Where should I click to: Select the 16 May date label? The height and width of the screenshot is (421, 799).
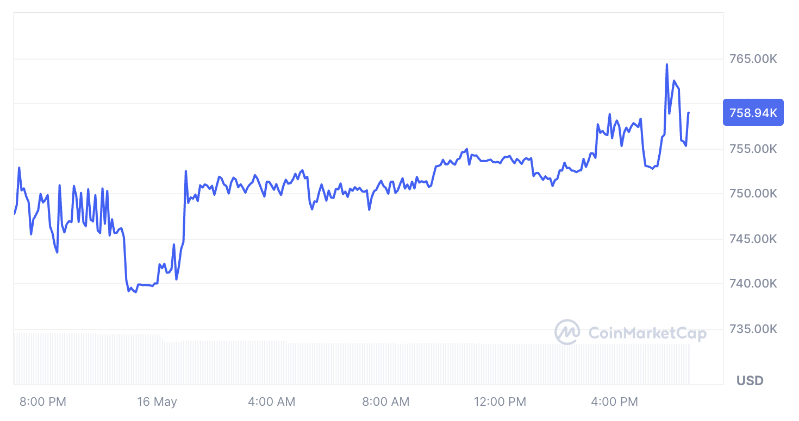pyautogui.click(x=157, y=402)
